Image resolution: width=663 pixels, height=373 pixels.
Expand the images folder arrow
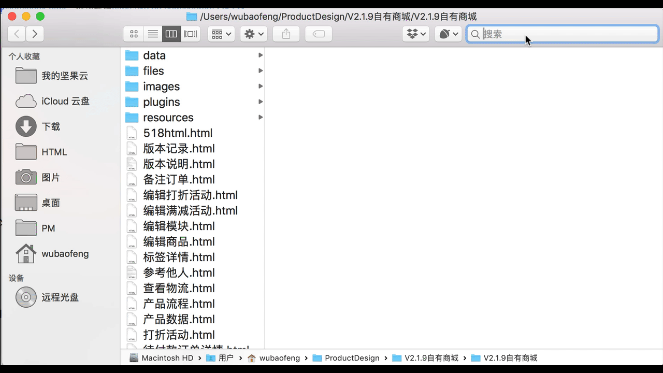(260, 87)
